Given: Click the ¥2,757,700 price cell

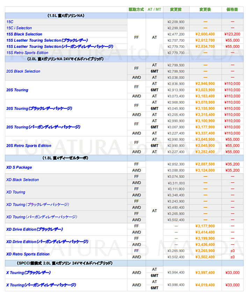Looking at the screenshot, I should click(176, 41).
